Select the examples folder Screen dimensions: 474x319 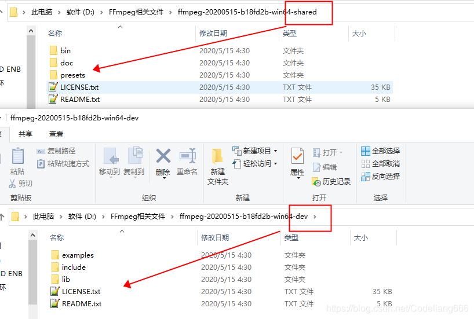[x=72, y=255]
